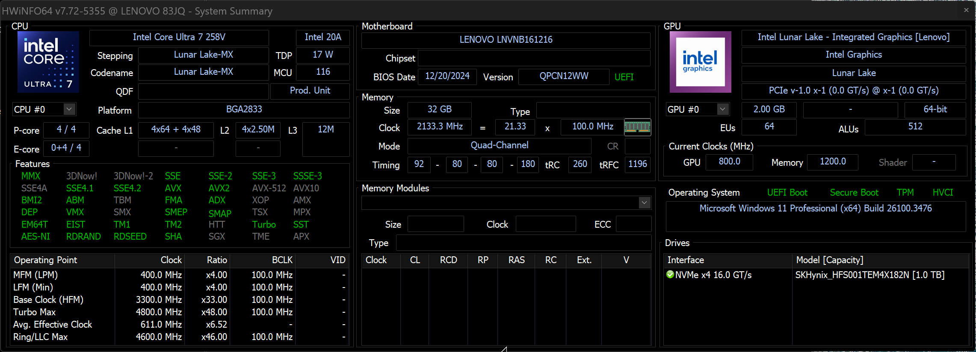Click the Prod. Unit field
Image resolution: width=976 pixels, height=352 pixels.
[310, 91]
